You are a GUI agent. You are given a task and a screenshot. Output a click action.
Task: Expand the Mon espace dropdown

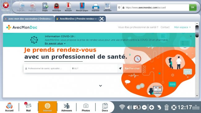pyautogui.click(x=182, y=27)
